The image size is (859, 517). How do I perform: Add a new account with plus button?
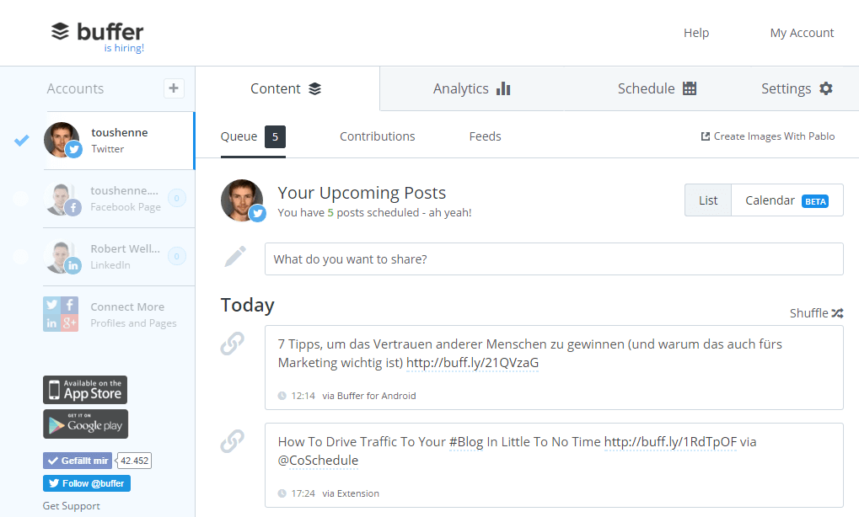coord(173,88)
